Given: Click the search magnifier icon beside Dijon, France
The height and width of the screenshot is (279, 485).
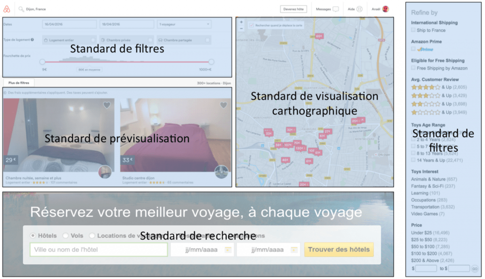Looking at the screenshot, I should (21, 9).
